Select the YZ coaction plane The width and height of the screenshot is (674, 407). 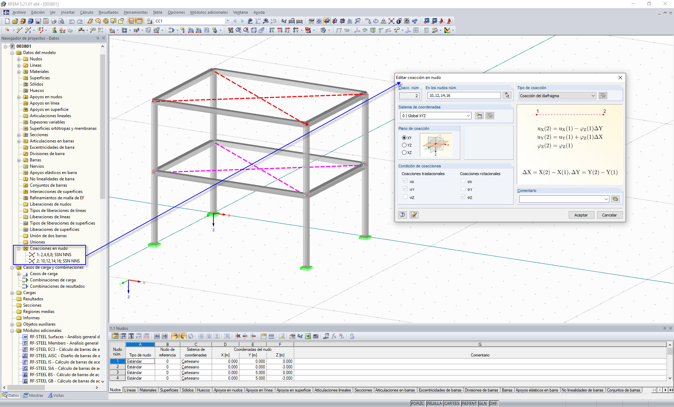coord(404,145)
